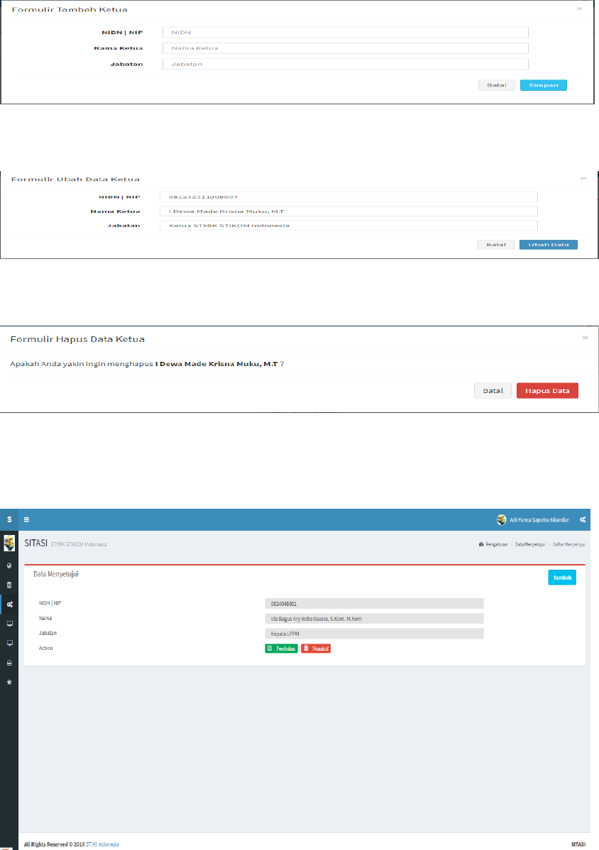
Task: Click the SITASI page heading
Action: click(35, 543)
